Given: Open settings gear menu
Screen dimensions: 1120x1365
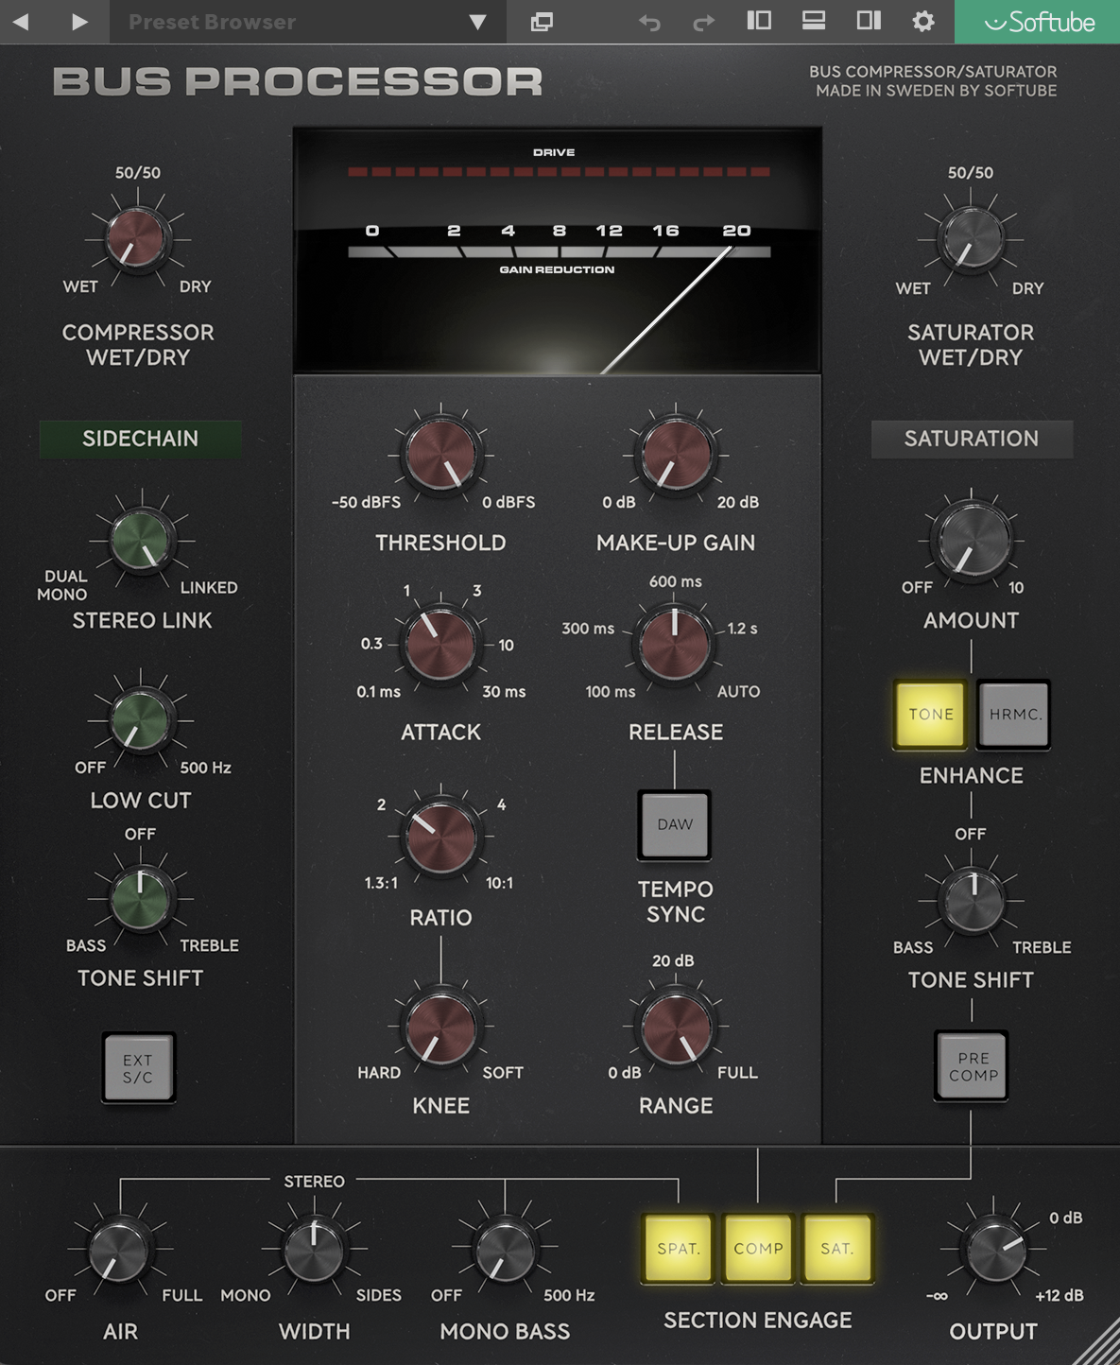Looking at the screenshot, I should coord(923,21).
